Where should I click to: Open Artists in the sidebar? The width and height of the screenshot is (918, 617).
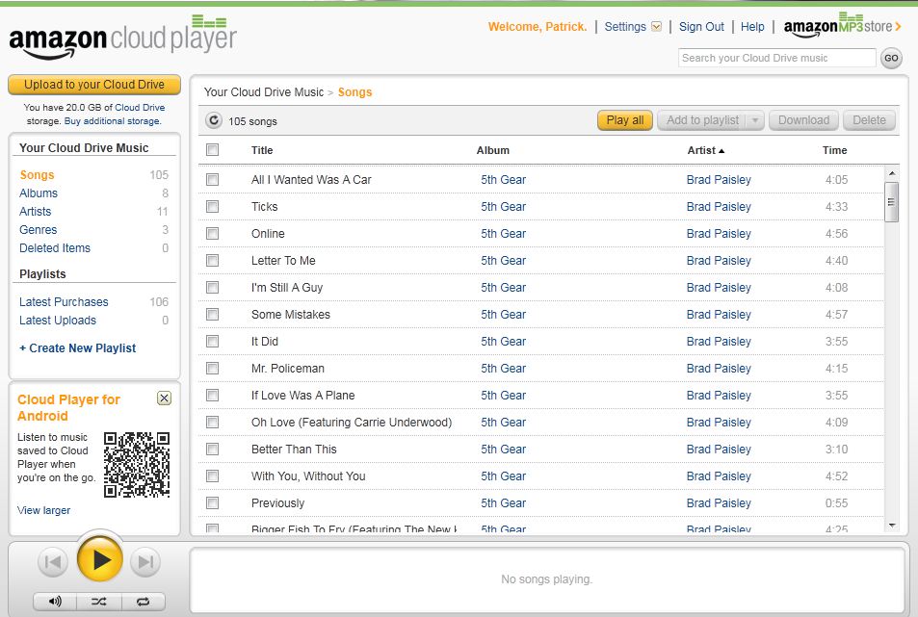[x=35, y=211]
